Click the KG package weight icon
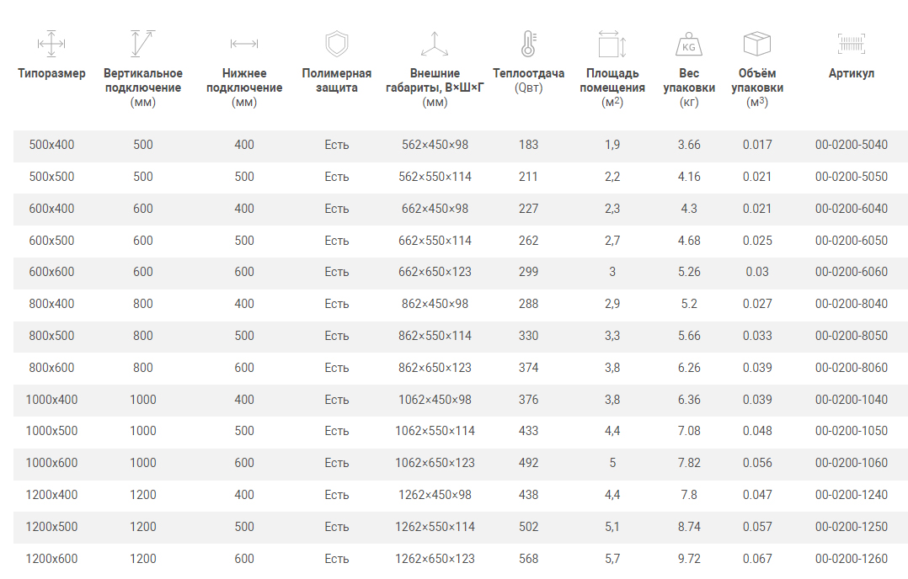 [x=689, y=44]
